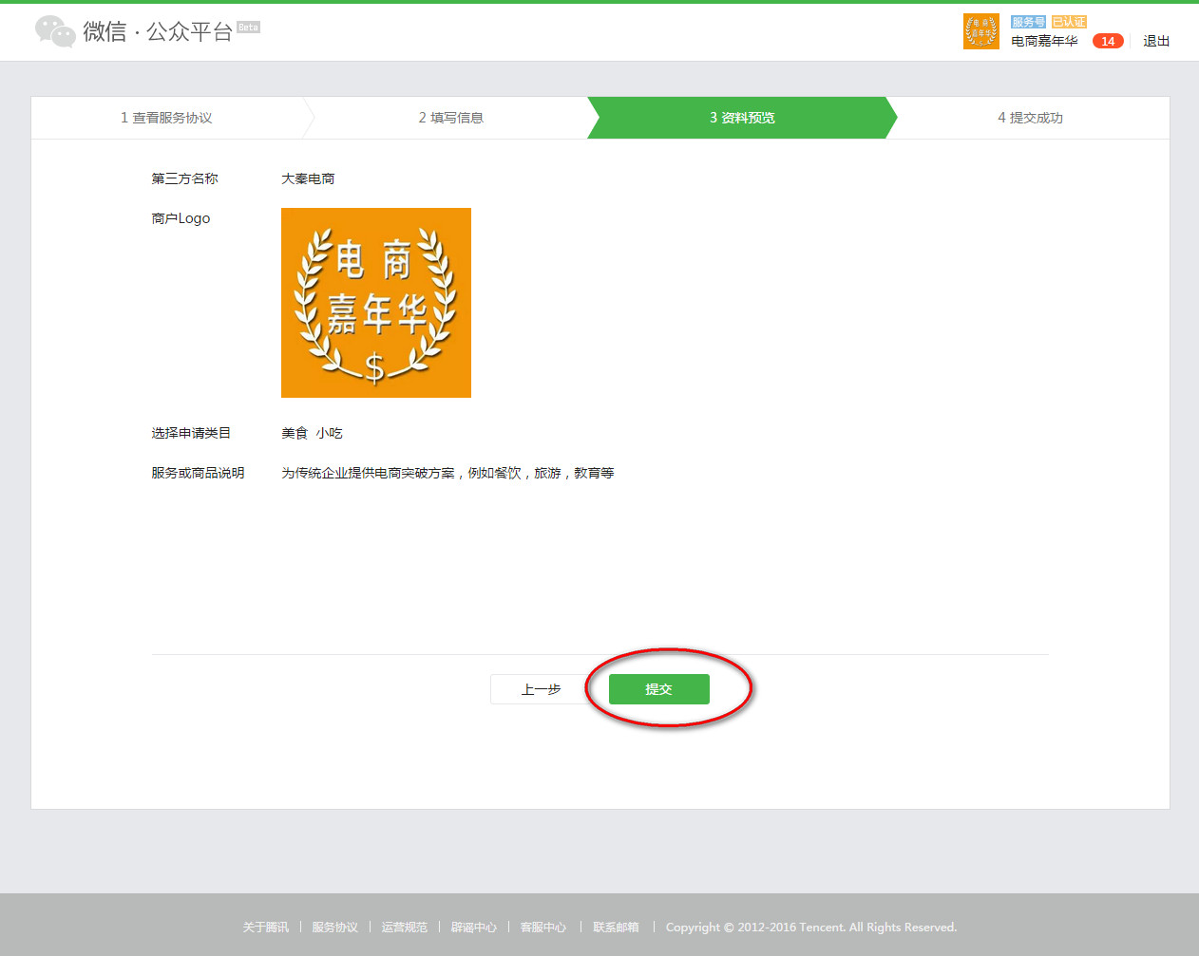Open 服务协议 footer link
The width and height of the screenshot is (1199, 956).
click(x=334, y=928)
